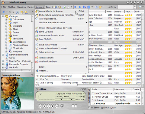Pause playback in the Lettore panel
This screenshot has height=114, width=145.
click(48, 106)
